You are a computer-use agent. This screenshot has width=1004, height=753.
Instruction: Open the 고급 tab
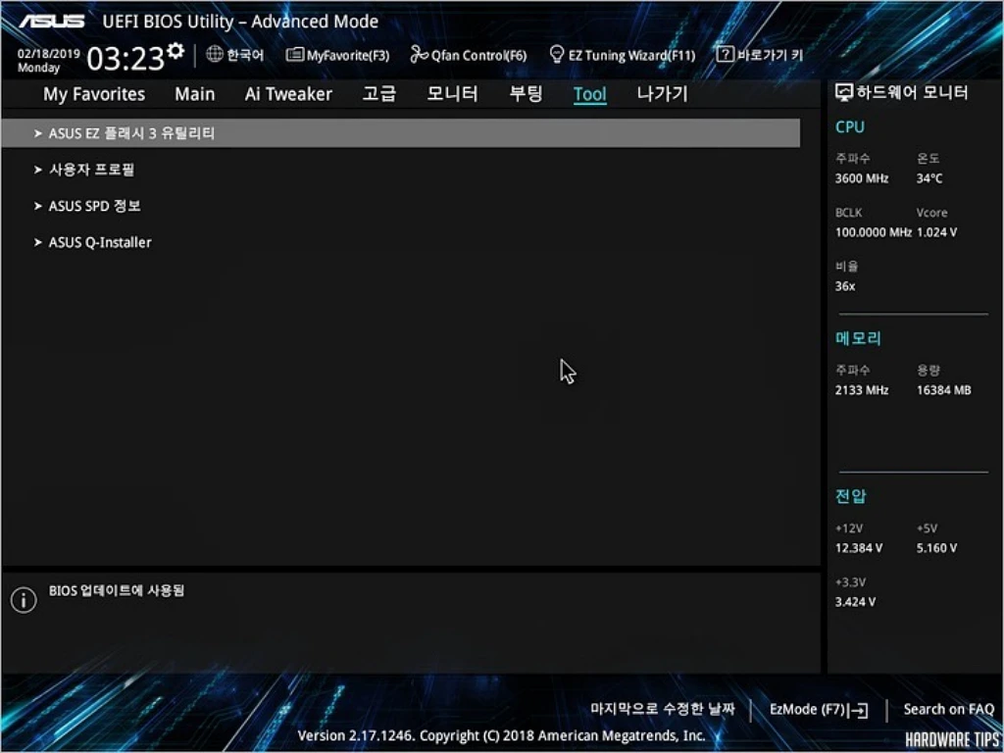tap(379, 94)
